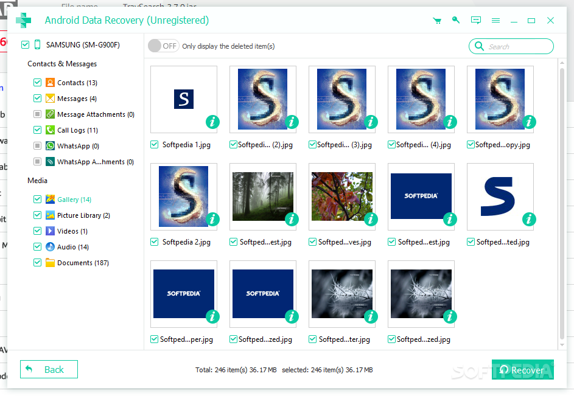Click the Picture Library icon
Screen dimensions: 574x396
[x=50, y=215]
